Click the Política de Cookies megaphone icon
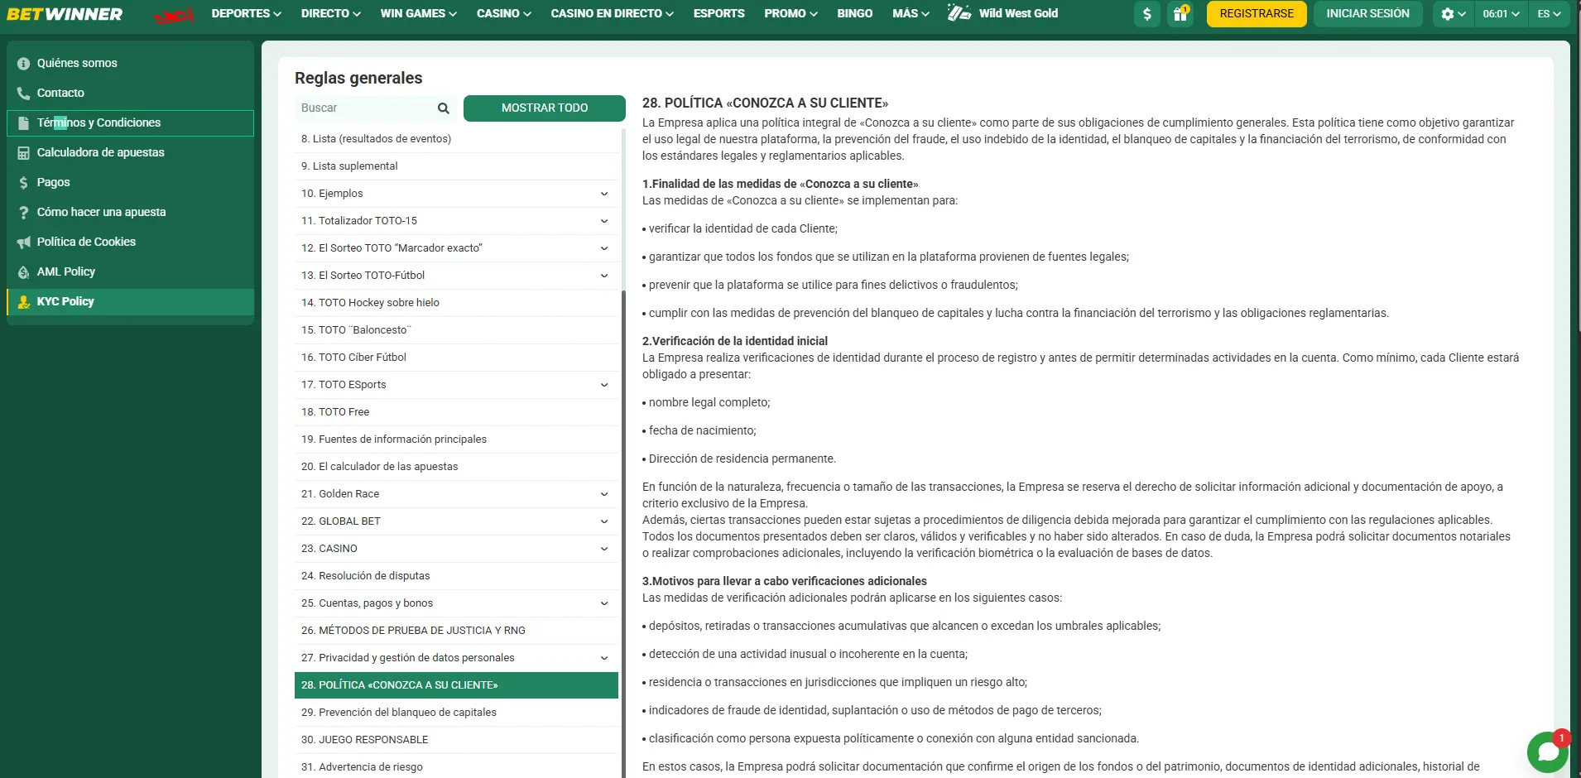This screenshot has height=778, width=1581. click(x=23, y=243)
